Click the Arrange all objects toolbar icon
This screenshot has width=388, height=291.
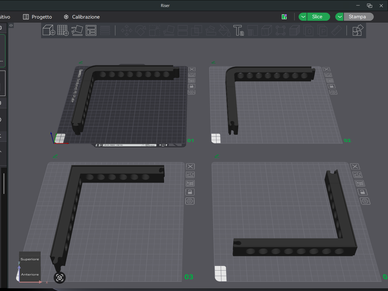click(x=91, y=30)
